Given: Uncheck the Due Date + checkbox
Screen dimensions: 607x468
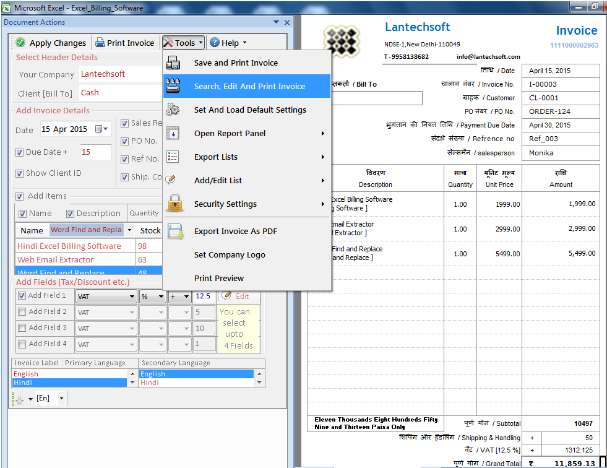Looking at the screenshot, I should coord(19,153).
